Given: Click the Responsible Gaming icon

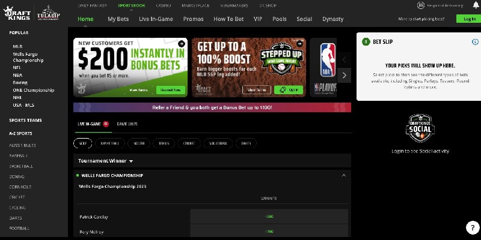Looking at the screenshot, I should tap(420, 5).
